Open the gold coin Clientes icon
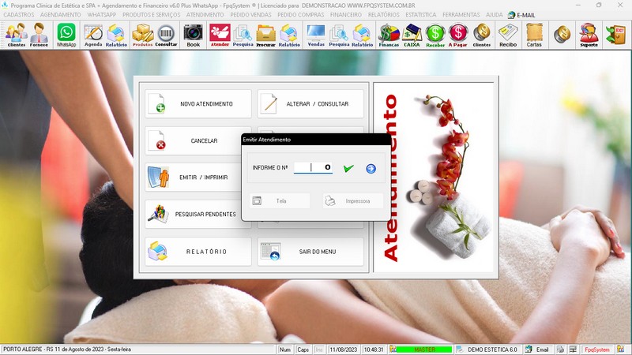 tap(482, 35)
